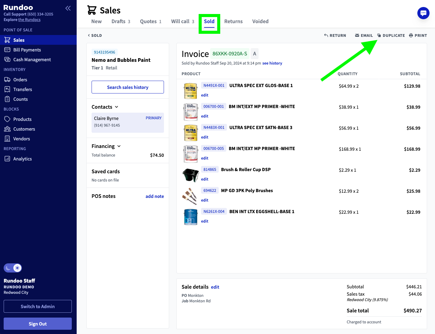Image resolution: width=435 pixels, height=334 pixels.
Task: Click the A badge beside invoice number
Action: (255, 54)
